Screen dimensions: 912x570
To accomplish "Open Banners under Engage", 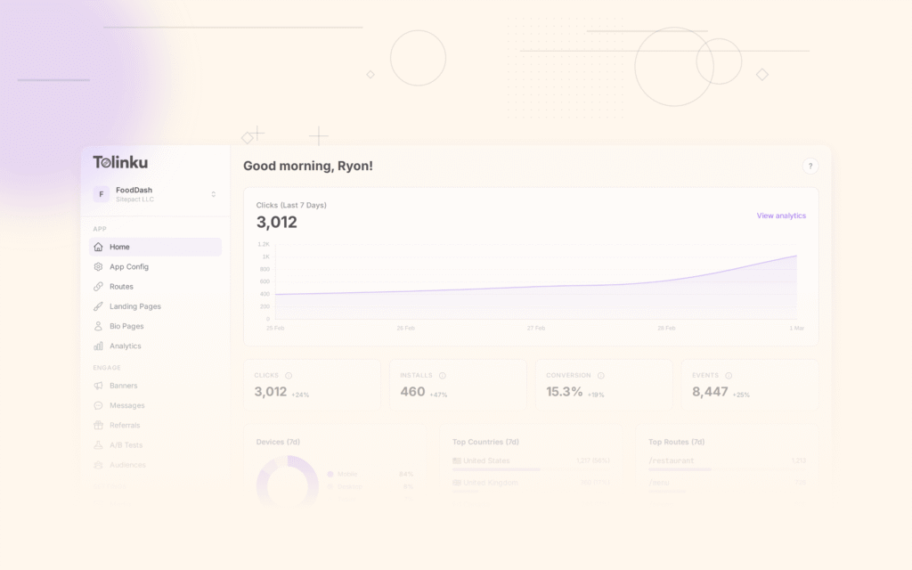I will click(155, 385).
